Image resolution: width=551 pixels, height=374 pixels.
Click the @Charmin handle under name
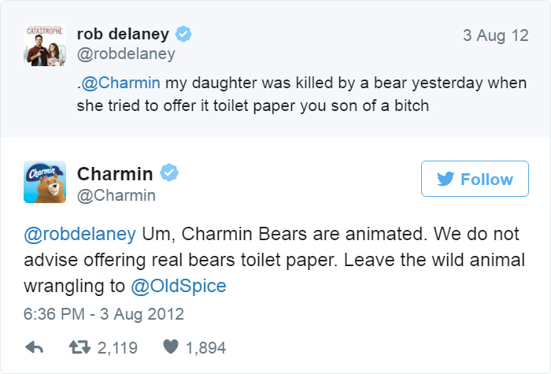(x=116, y=195)
